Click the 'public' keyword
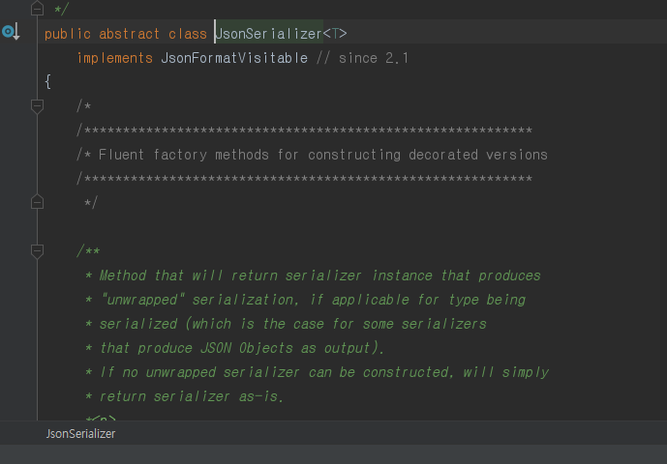667x464 pixels. pos(68,34)
